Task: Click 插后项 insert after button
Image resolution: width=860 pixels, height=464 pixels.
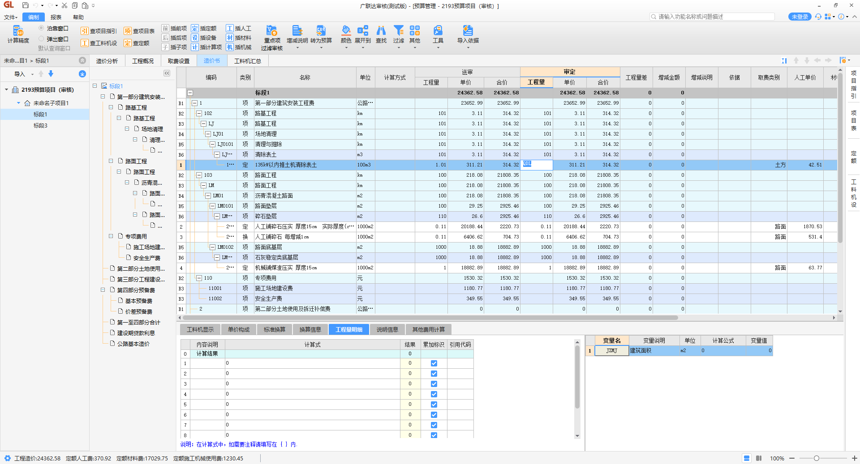Action: pos(174,38)
